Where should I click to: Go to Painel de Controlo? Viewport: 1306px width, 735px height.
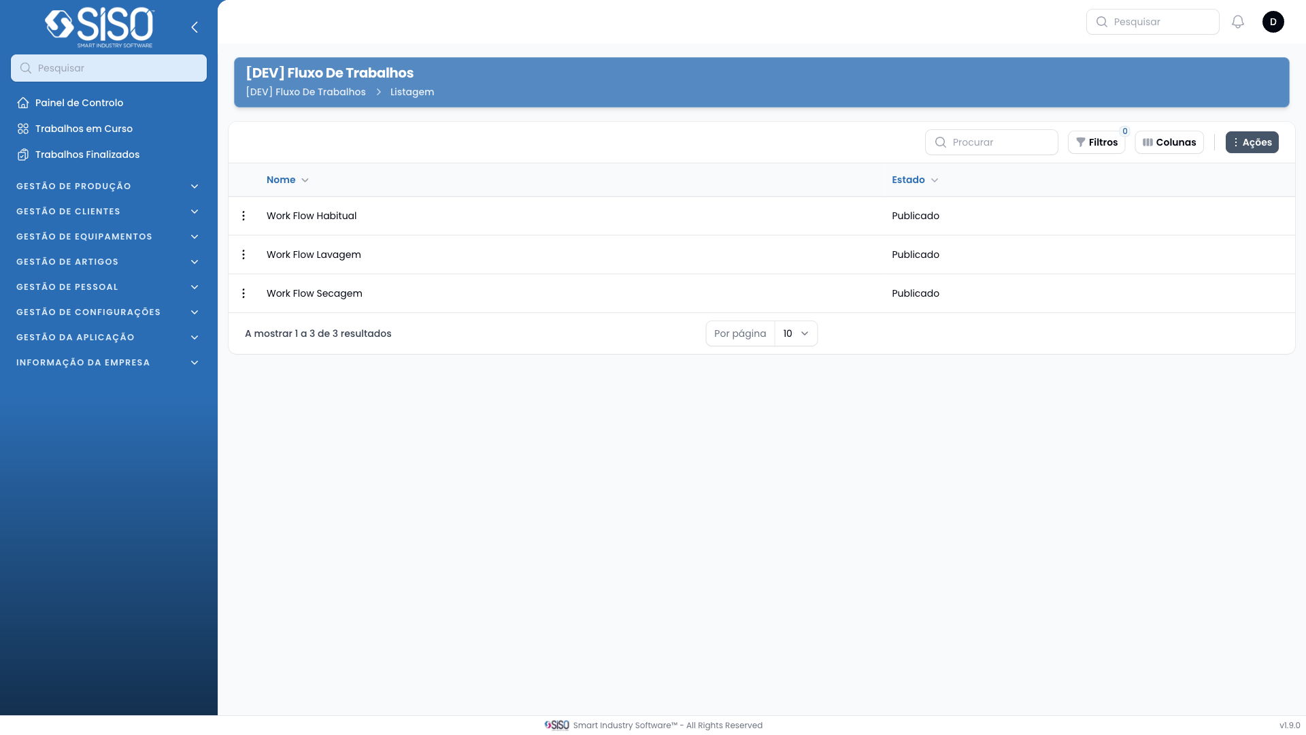(79, 103)
